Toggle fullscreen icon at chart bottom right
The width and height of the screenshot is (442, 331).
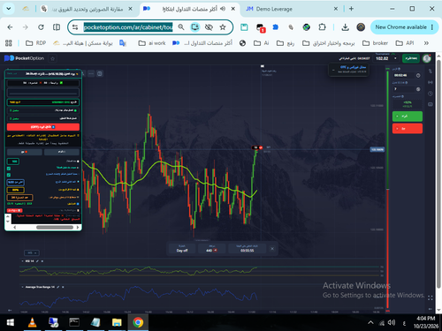(x=431, y=298)
